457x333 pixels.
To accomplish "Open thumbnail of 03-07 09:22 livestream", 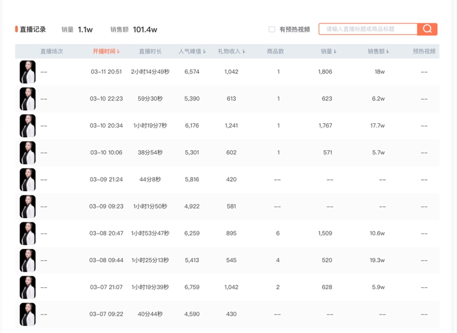I will pyautogui.click(x=27, y=314).
